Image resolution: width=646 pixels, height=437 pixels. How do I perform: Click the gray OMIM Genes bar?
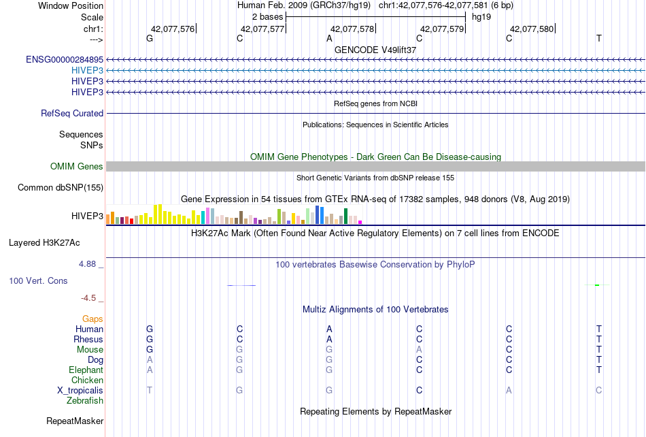point(375,167)
